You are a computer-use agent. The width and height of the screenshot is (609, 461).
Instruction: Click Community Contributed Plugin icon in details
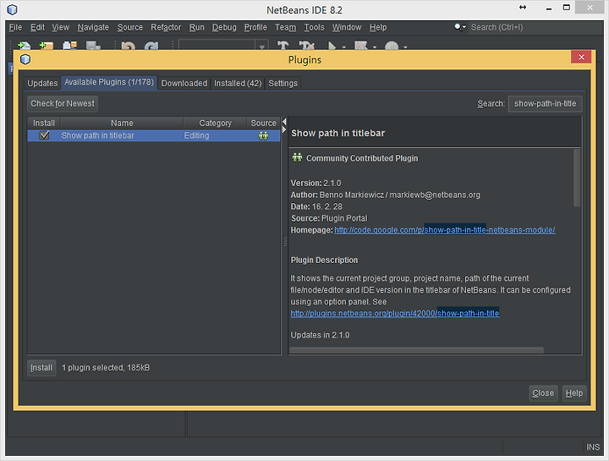(x=297, y=157)
